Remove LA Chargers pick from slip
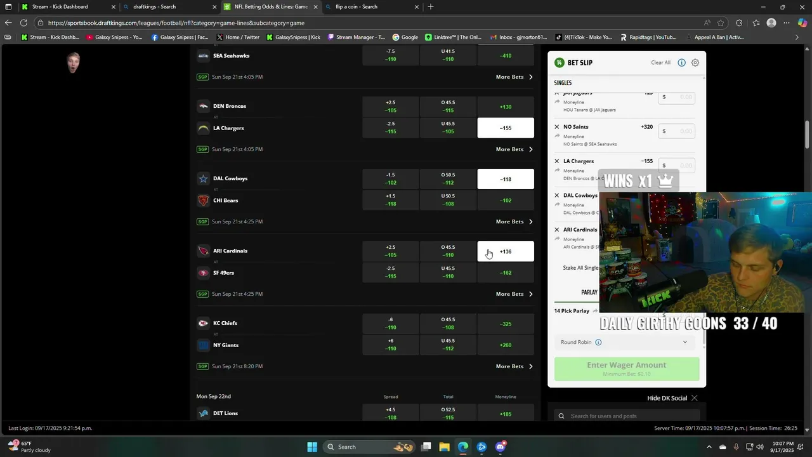 [557, 161]
